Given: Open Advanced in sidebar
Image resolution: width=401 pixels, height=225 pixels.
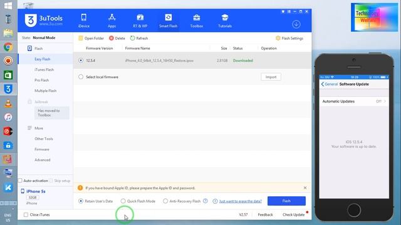Looking at the screenshot, I should coord(43,160).
